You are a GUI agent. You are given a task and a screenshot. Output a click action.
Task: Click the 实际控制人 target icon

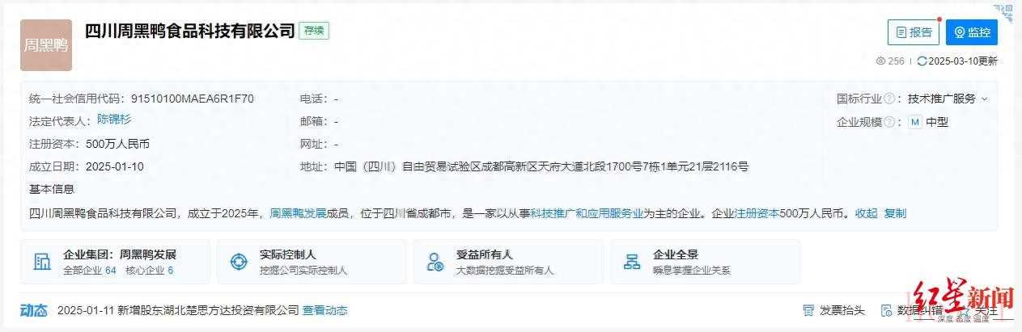[239, 262]
